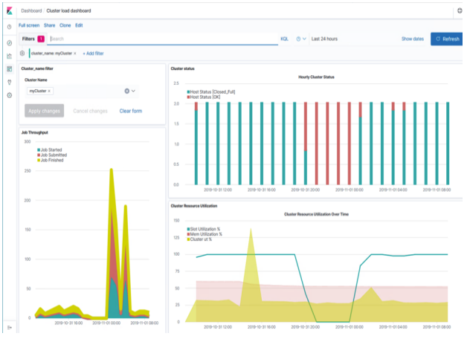Image resolution: width=467 pixels, height=339 pixels.
Task: Open filter options gear icon beside cluster_name pill
Action: tap(22, 54)
